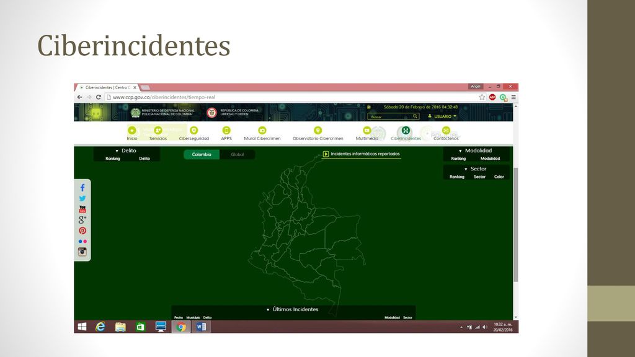Switch map view to Global

point(238,154)
